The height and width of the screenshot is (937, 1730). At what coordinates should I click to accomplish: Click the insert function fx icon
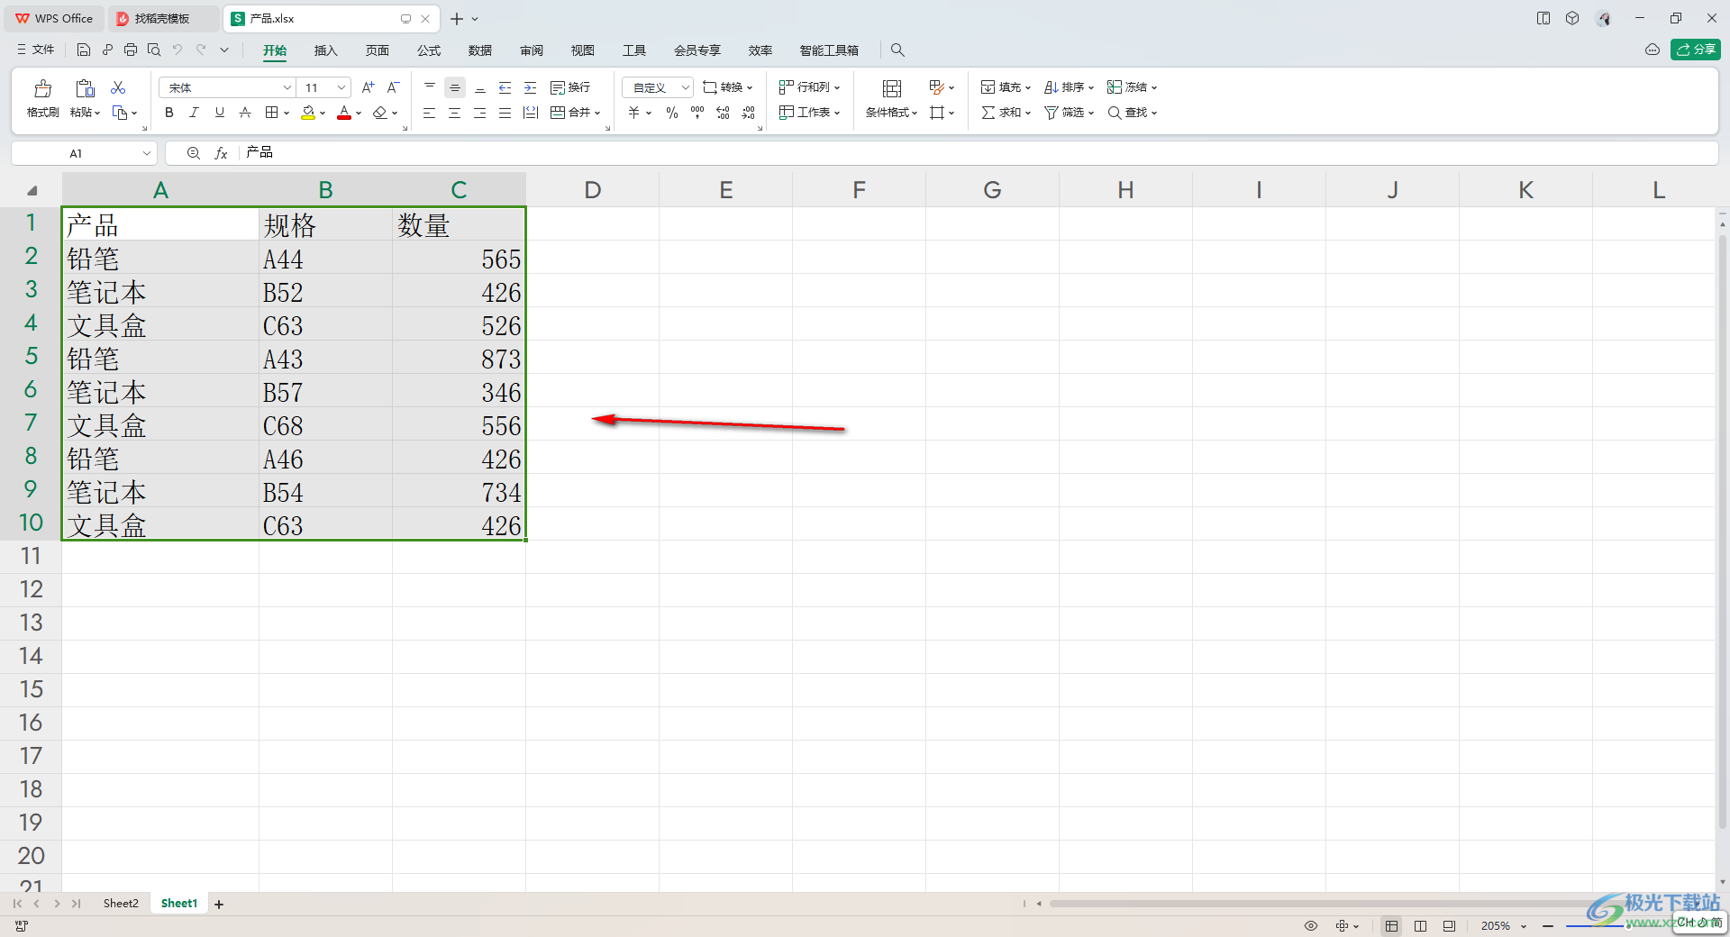[221, 153]
